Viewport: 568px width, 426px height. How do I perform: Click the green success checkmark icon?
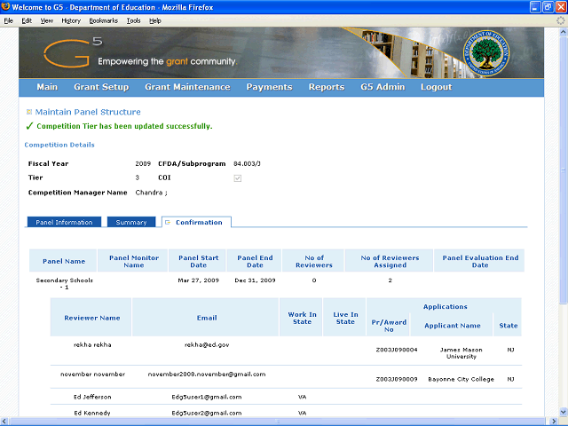pyautogui.click(x=28, y=126)
